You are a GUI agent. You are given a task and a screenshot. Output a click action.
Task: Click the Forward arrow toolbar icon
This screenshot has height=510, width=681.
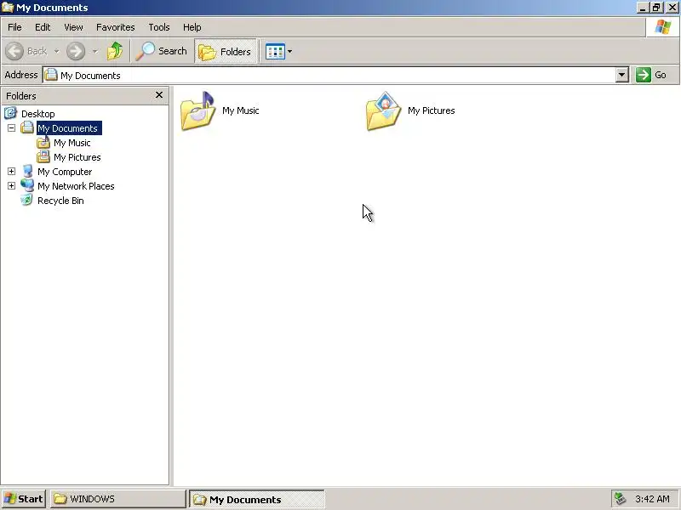click(x=76, y=51)
